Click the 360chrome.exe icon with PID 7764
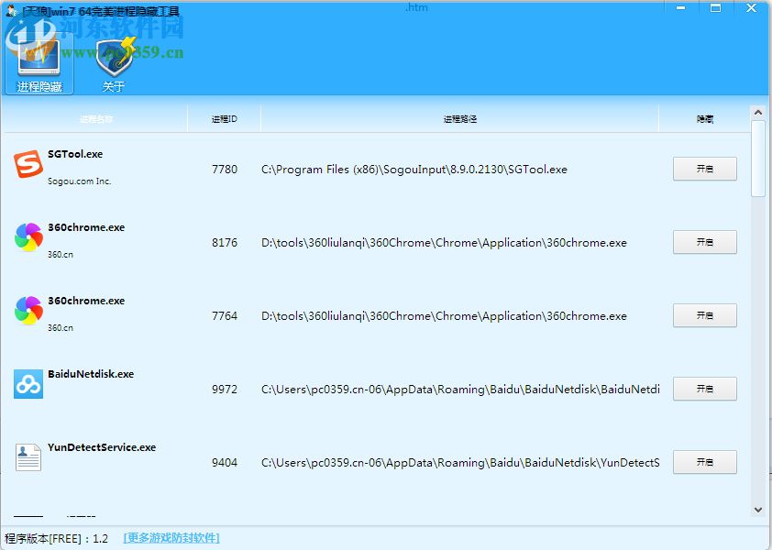Viewport: 772px width, 550px height. (x=28, y=311)
